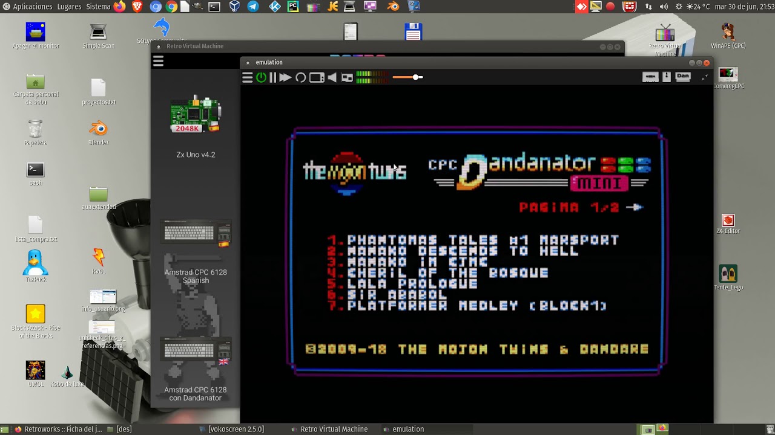775x435 pixels.
Task: Reset the emulated machine with circular arrow
Action: click(300, 77)
